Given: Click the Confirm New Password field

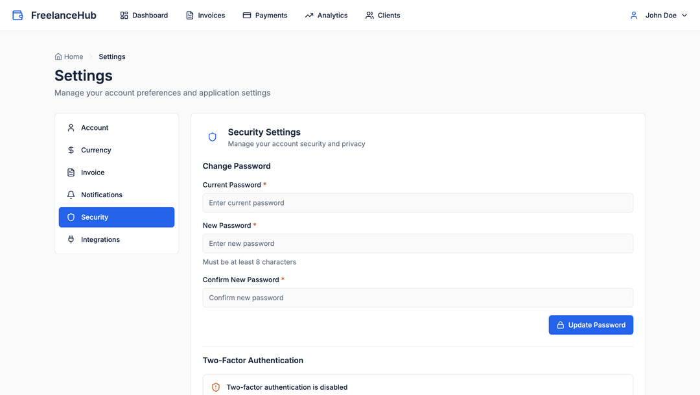Looking at the screenshot, I should [x=418, y=298].
